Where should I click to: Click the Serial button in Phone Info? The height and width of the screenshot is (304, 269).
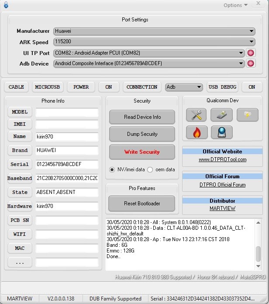pos(20,164)
